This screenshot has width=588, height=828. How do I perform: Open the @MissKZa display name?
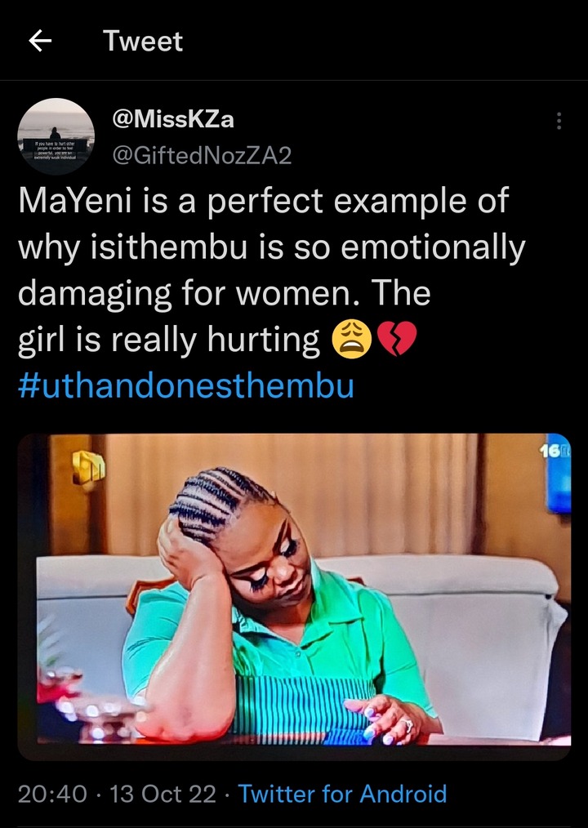click(172, 119)
